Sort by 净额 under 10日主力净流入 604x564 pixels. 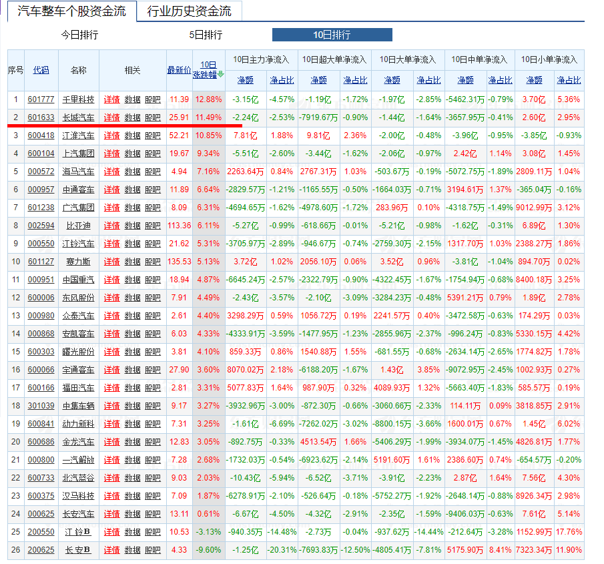[x=246, y=80]
